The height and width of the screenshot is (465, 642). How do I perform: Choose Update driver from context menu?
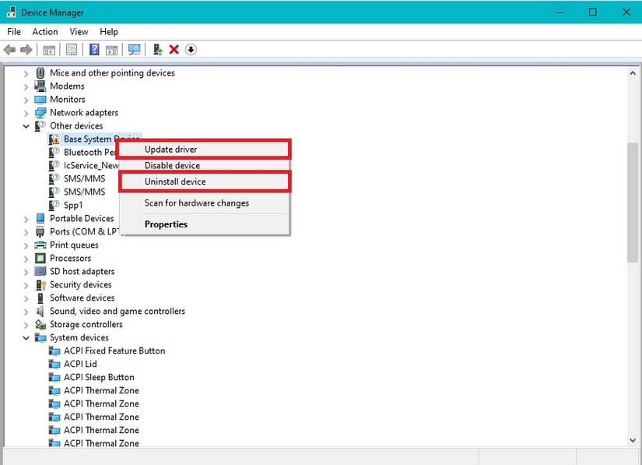tap(170, 147)
